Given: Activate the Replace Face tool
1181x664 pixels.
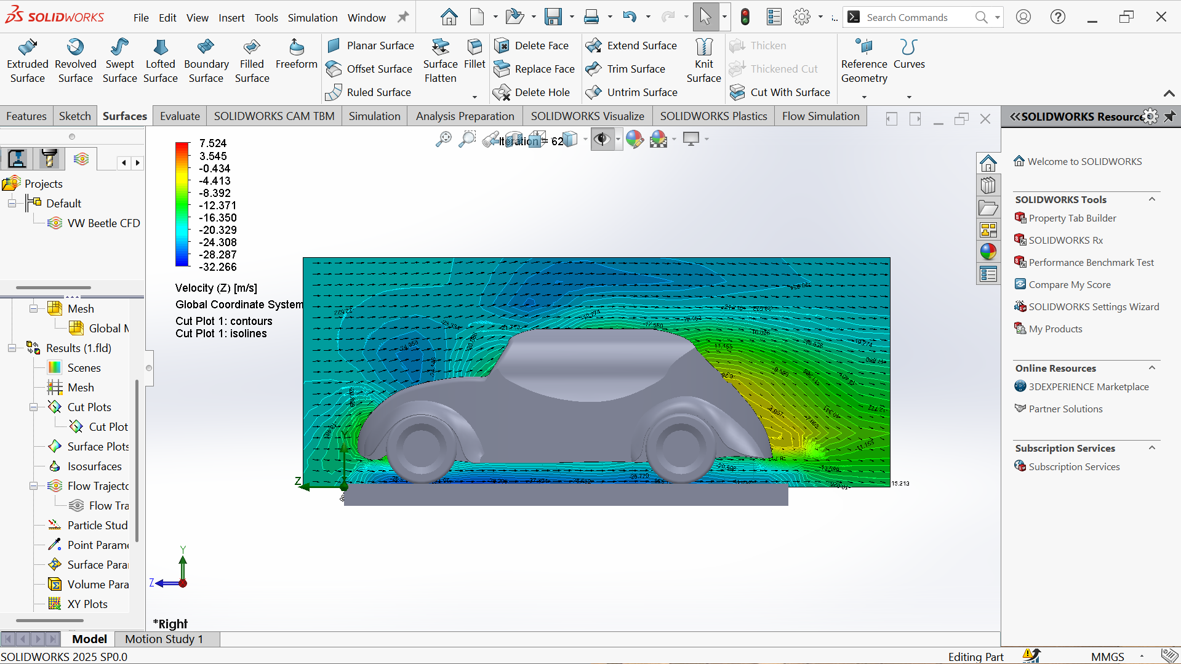Looking at the screenshot, I should 535,69.
